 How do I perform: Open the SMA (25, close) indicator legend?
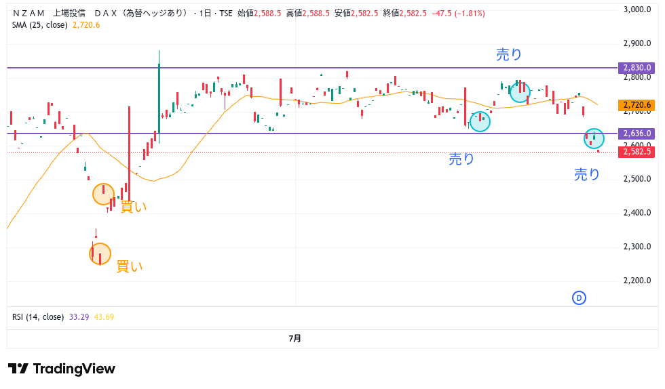[39, 25]
